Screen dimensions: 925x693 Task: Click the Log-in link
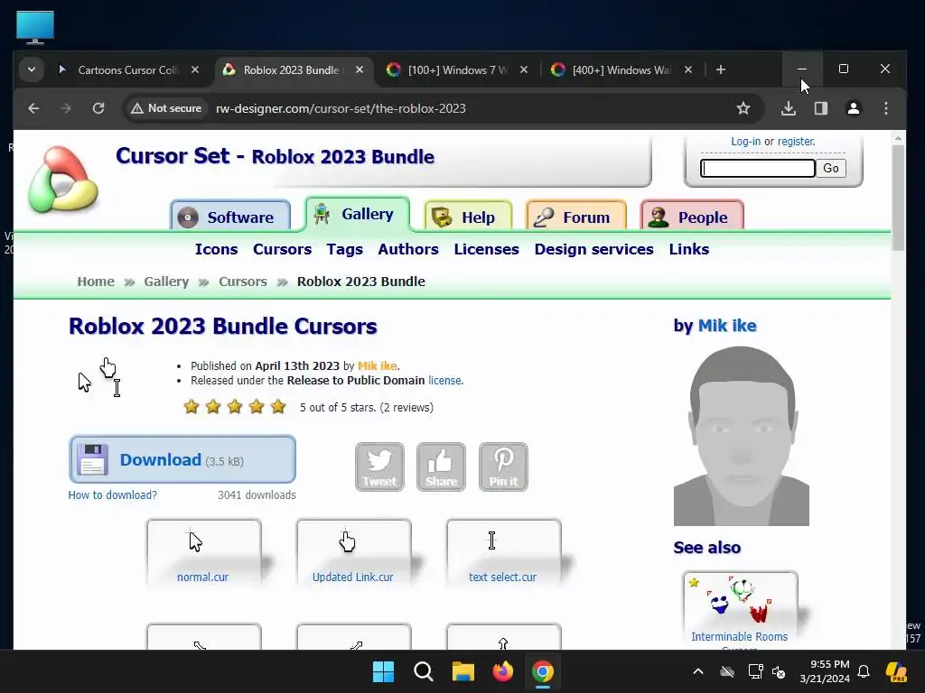745,142
